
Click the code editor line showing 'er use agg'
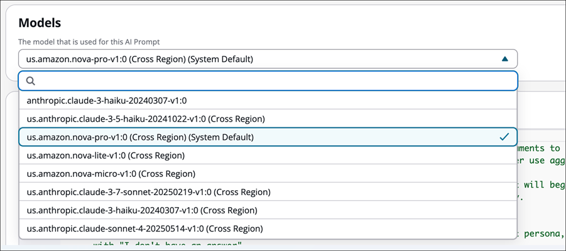[x=540, y=160]
